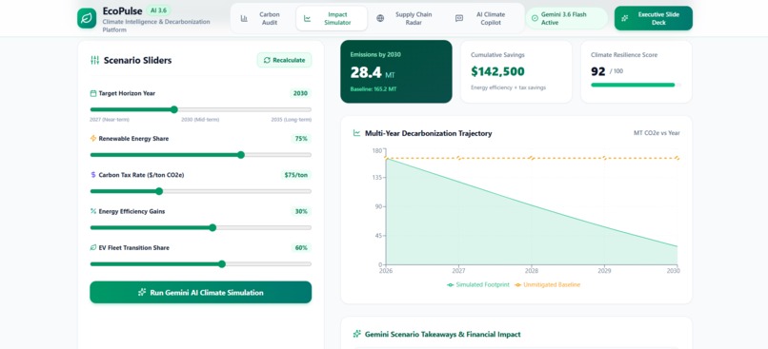Screen dimensions: 768x349
Task: Click the 2035 (Long-term) slider label
Action: (x=292, y=120)
